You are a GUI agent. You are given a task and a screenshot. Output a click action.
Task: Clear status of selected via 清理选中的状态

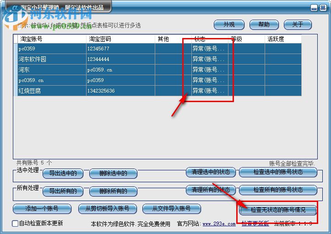pos(211,172)
